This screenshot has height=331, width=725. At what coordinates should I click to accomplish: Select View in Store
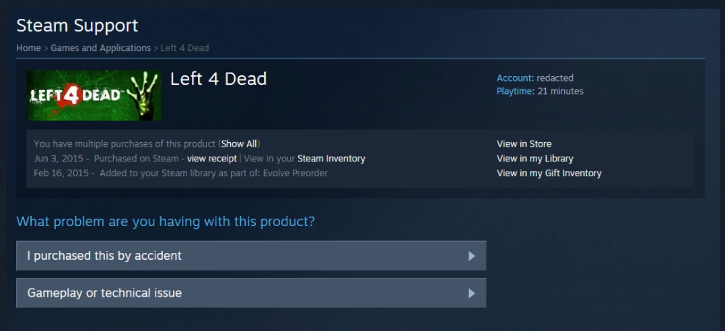[x=524, y=144]
